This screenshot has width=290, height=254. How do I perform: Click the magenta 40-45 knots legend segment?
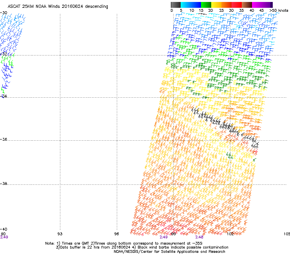click(x=257, y=5)
